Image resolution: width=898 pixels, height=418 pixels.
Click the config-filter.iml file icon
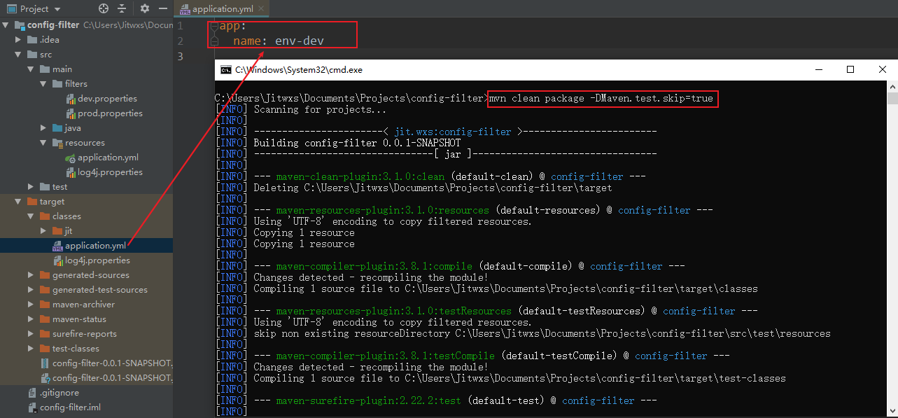point(32,407)
